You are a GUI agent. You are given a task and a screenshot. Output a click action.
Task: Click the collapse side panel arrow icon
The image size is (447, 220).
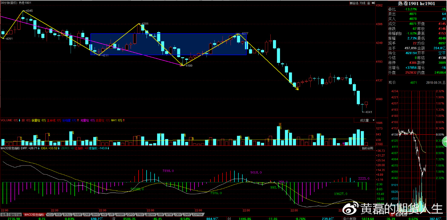pos(374,3)
